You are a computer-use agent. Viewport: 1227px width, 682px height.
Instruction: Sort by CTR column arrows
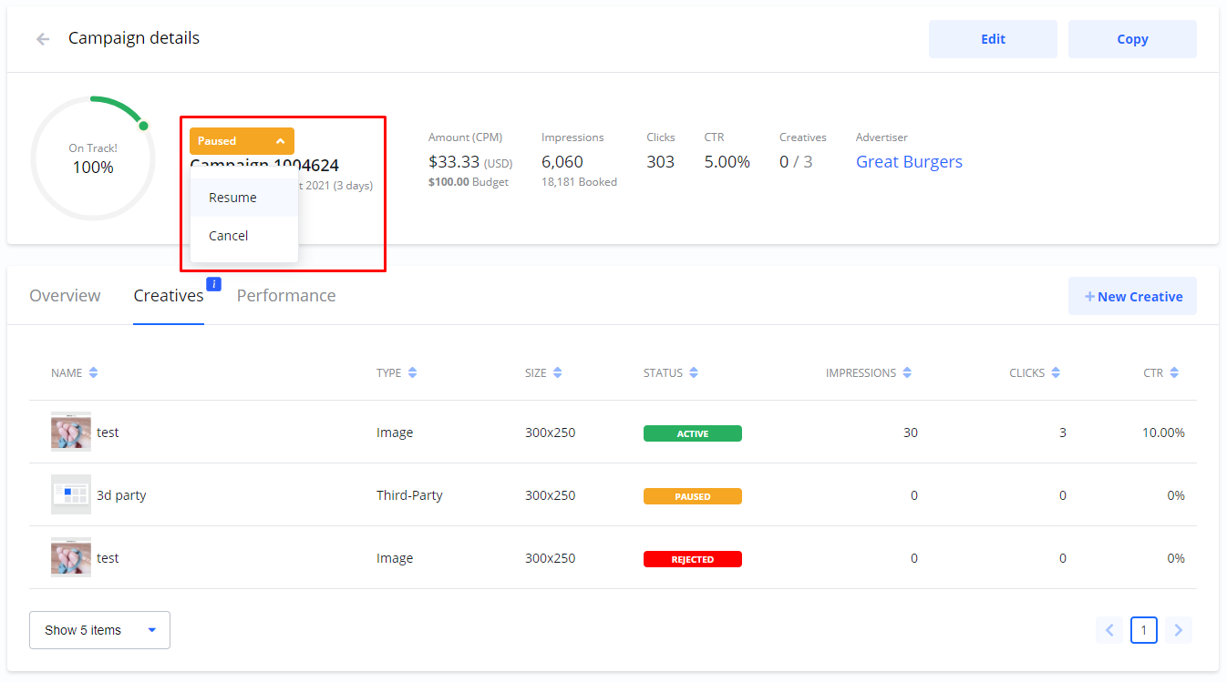coord(1174,373)
